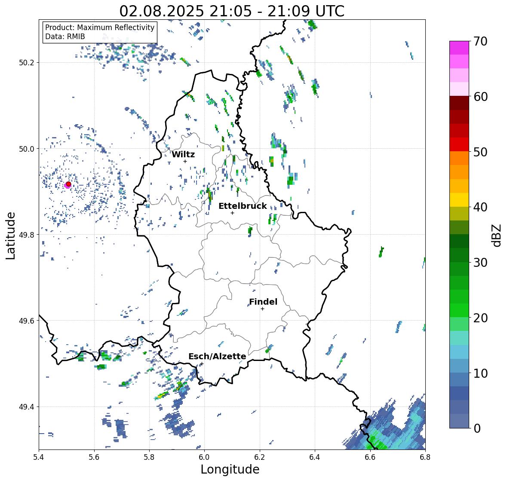The height and width of the screenshot is (480, 507).
Task: Click the colorbar tick label 40
Action: click(x=480, y=207)
